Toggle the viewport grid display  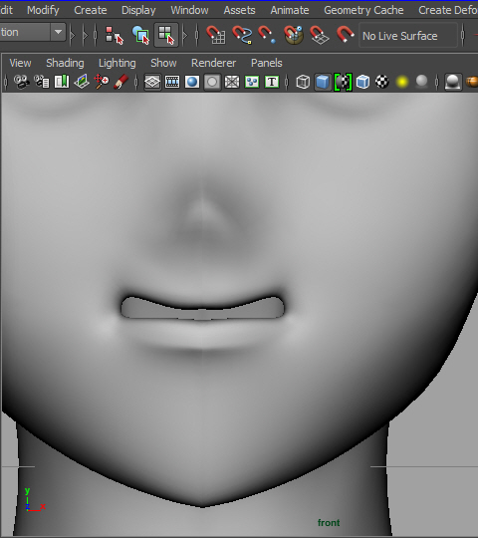[152, 82]
